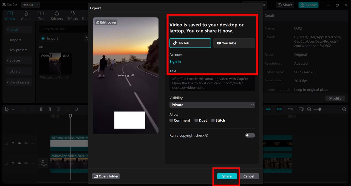Open Import in the sidebar
The image size is (351, 186).
(16, 40)
